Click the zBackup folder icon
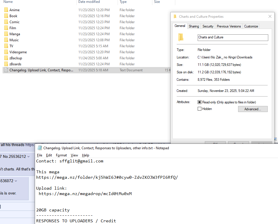The width and height of the screenshot is (278, 224). [x=6, y=58]
